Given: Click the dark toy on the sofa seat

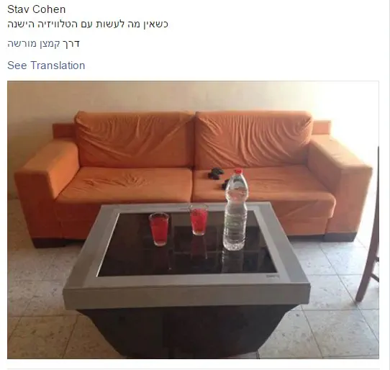Looking at the screenshot, I should (216, 173).
